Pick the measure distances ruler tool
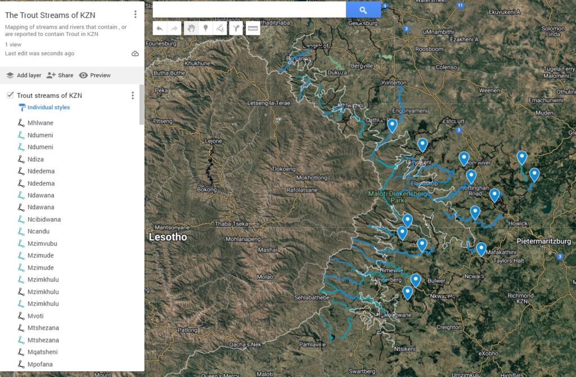Image resolution: width=576 pixels, height=377 pixels. point(253,28)
